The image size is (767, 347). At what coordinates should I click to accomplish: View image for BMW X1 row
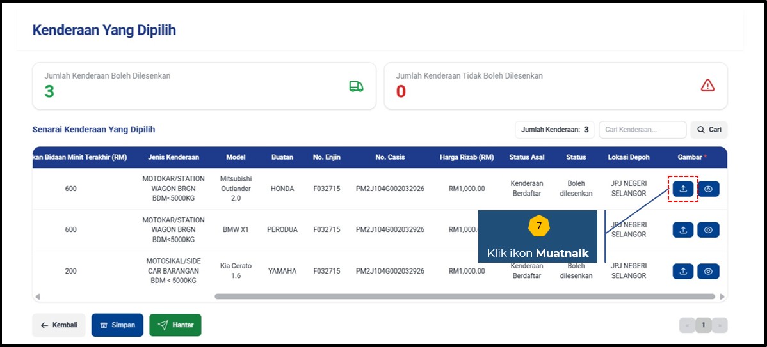point(708,230)
